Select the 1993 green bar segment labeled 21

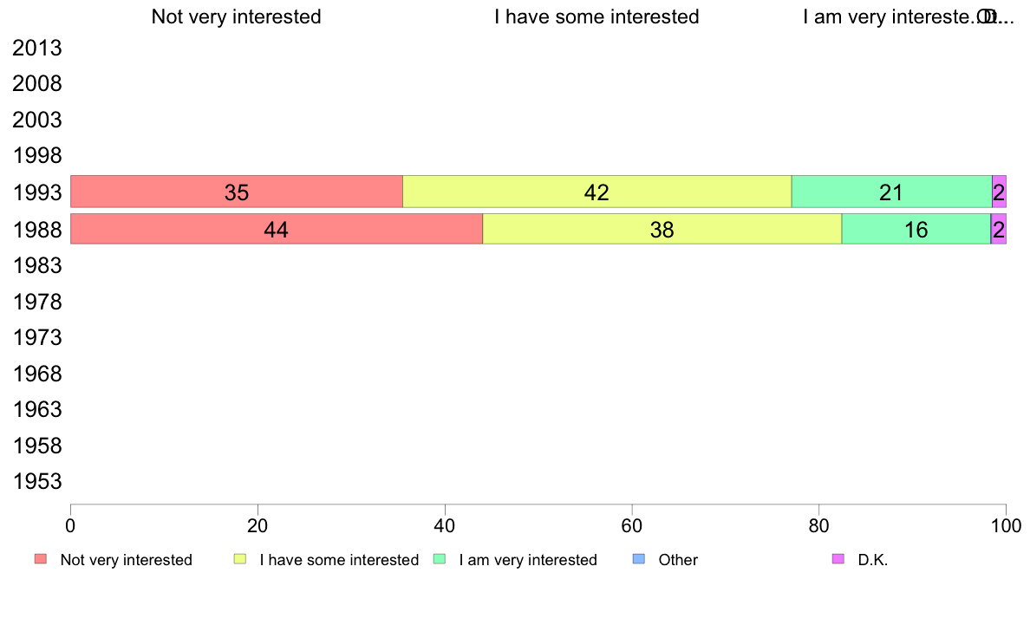click(x=891, y=192)
